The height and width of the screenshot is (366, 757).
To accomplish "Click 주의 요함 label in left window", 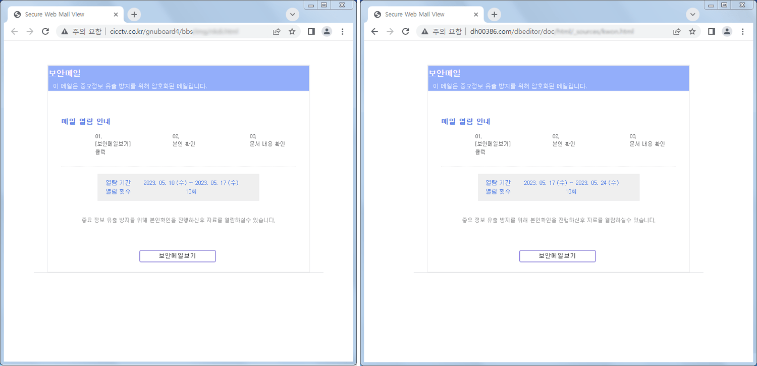I will tap(87, 31).
